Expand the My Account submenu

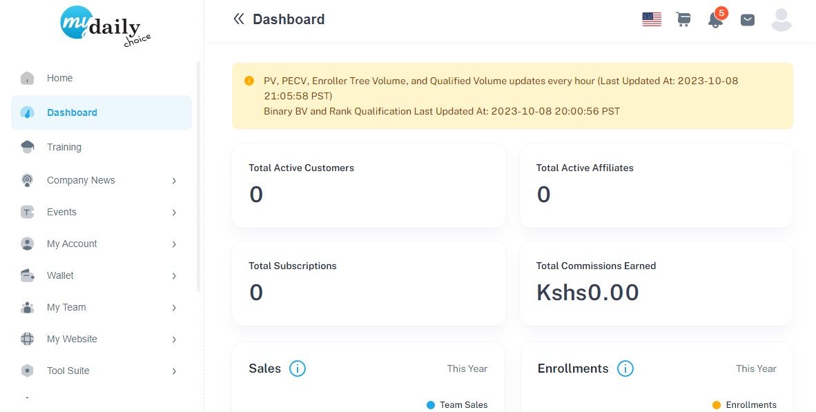tap(101, 244)
